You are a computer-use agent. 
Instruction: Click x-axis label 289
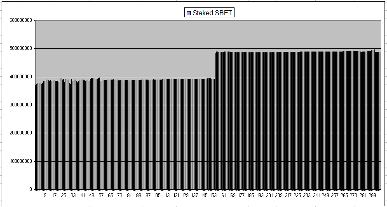coord(372,195)
